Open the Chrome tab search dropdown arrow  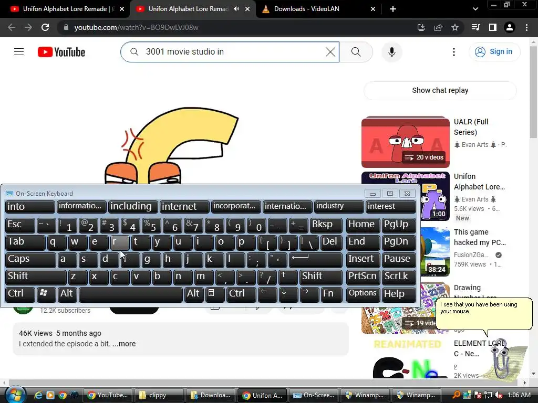(475, 9)
